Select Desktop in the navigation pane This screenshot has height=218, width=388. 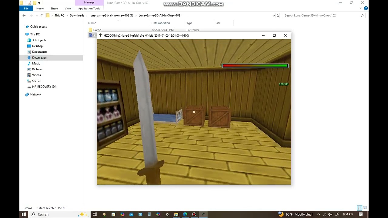[37, 46]
